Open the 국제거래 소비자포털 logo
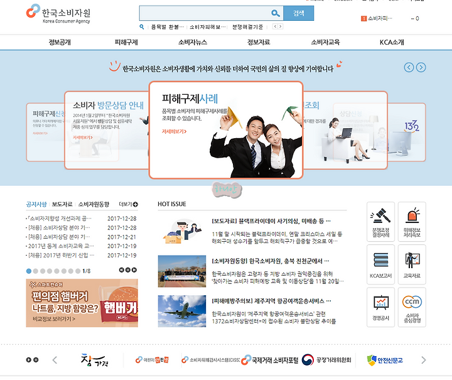The image size is (452, 380). click(x=270, y=360)
